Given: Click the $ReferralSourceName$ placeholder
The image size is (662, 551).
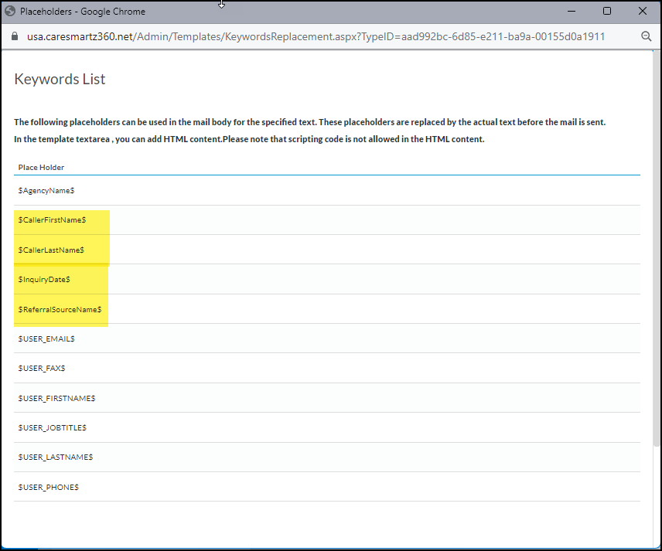Looking at the screenshot, I should point(59,309).
